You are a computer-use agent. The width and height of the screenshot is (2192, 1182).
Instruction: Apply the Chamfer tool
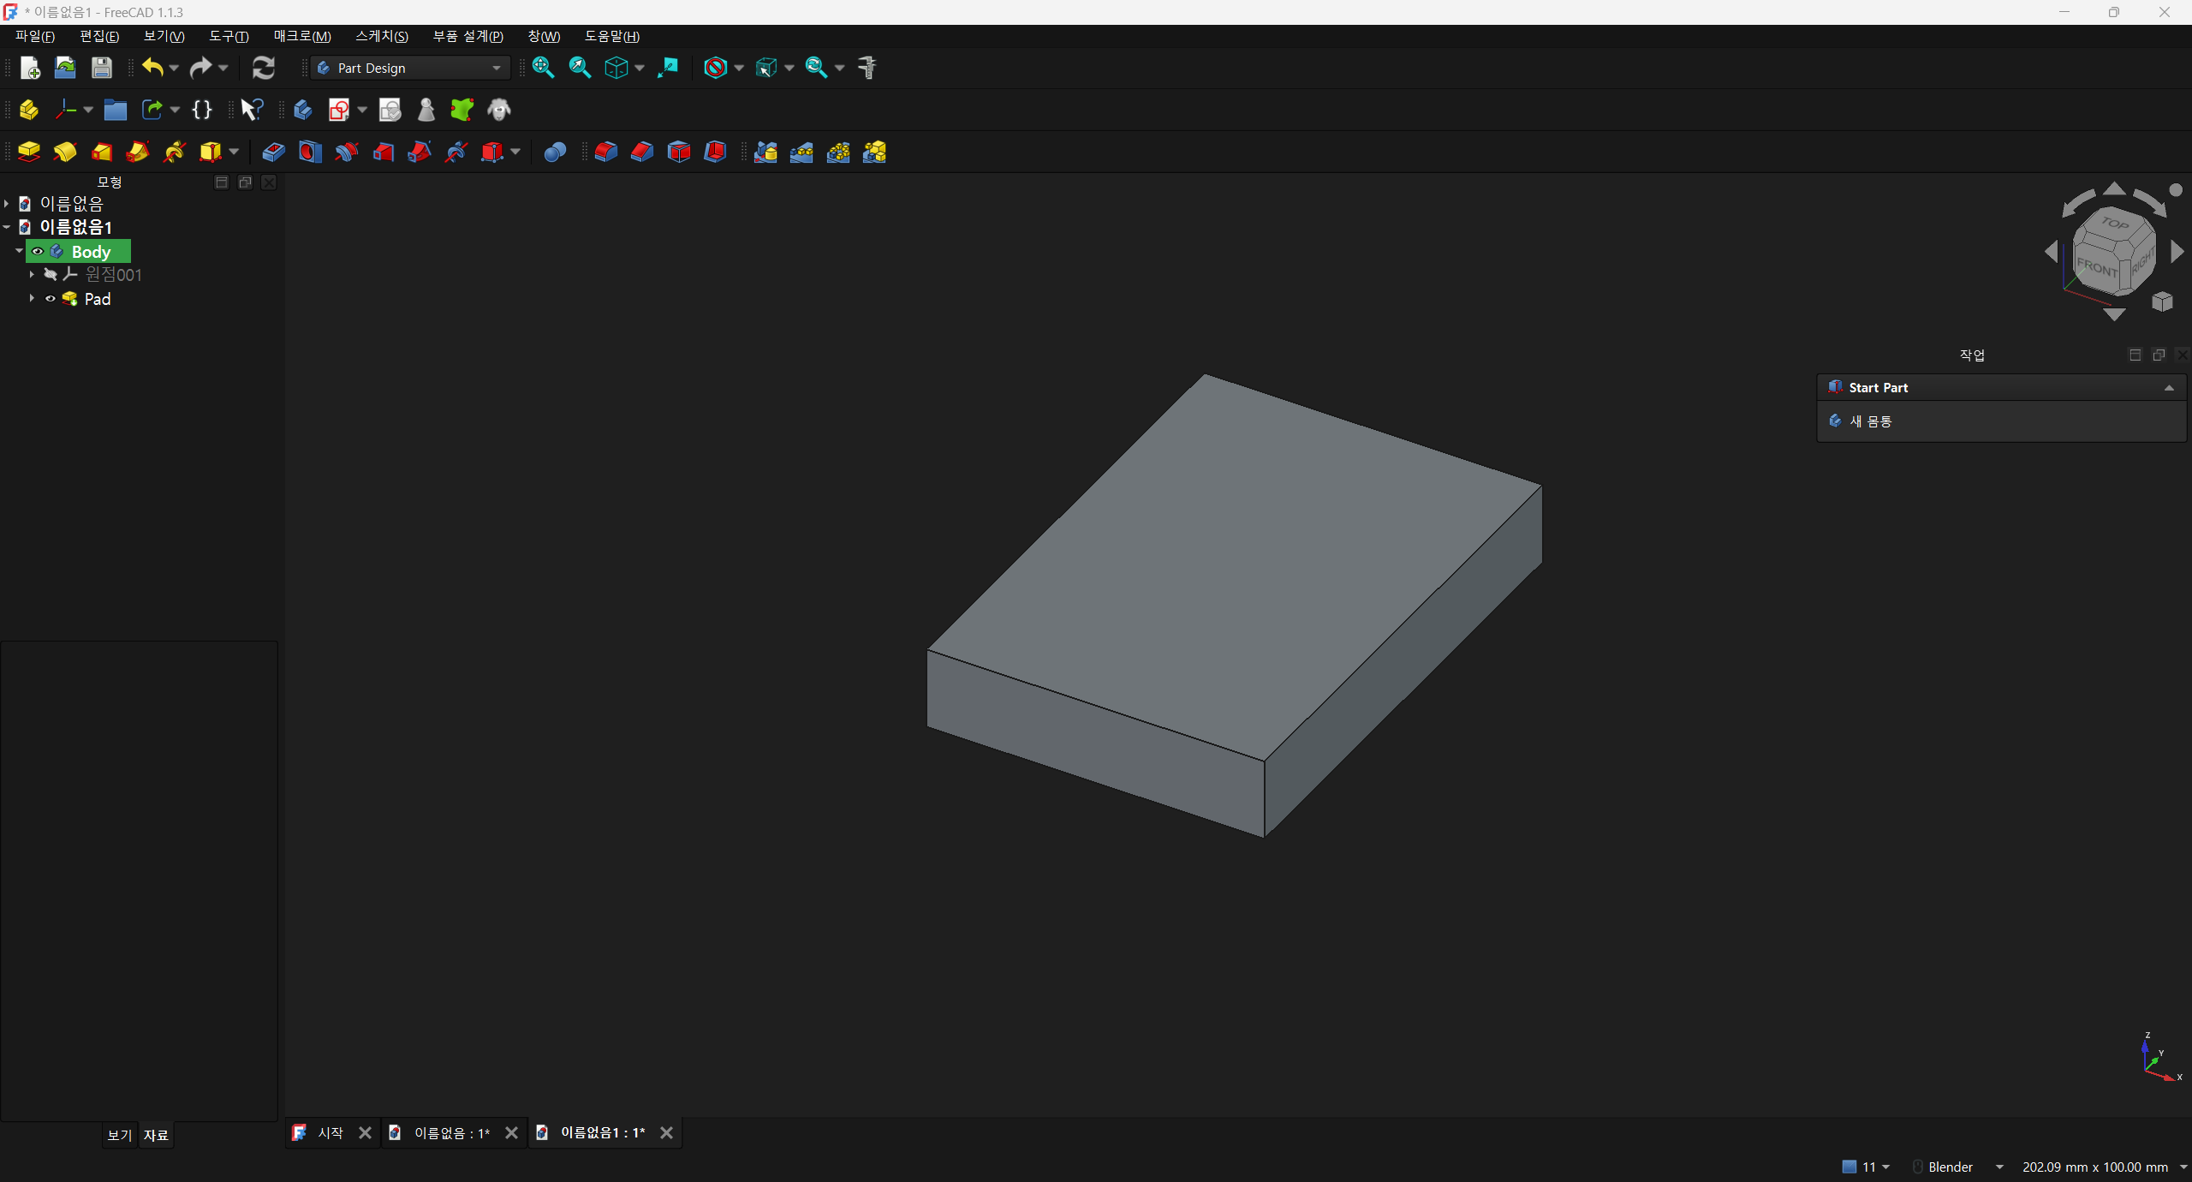[x=642, y=152]
